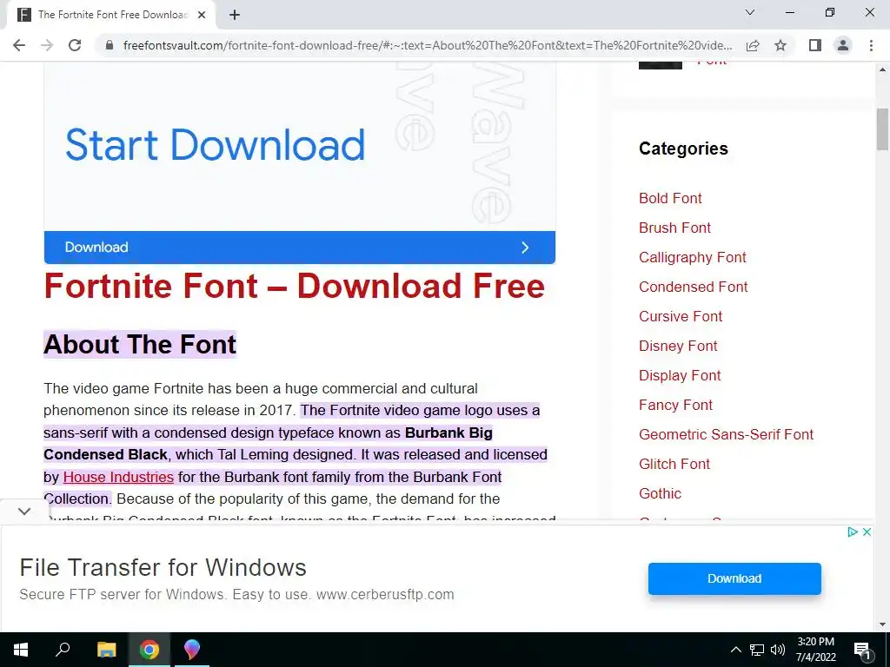The height and width of the screenshot is (667, 890).
Task: Click the Start Download ad text
Action: tap(216, 145)
